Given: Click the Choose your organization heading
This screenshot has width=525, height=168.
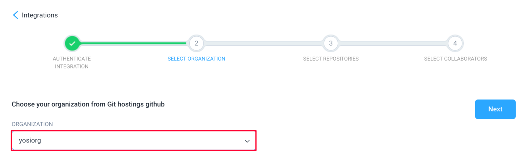Looking at the screenshot, I should point(88,104).
